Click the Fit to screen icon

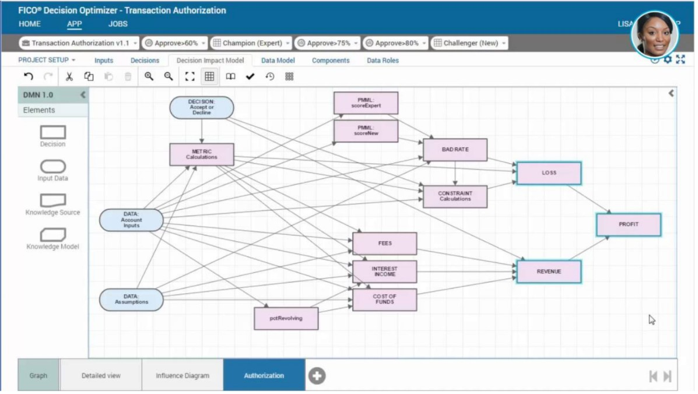[x=190, y=76]
